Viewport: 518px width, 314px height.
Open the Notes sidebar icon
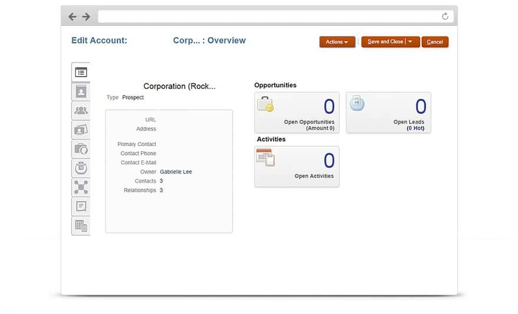click(81, 206)
